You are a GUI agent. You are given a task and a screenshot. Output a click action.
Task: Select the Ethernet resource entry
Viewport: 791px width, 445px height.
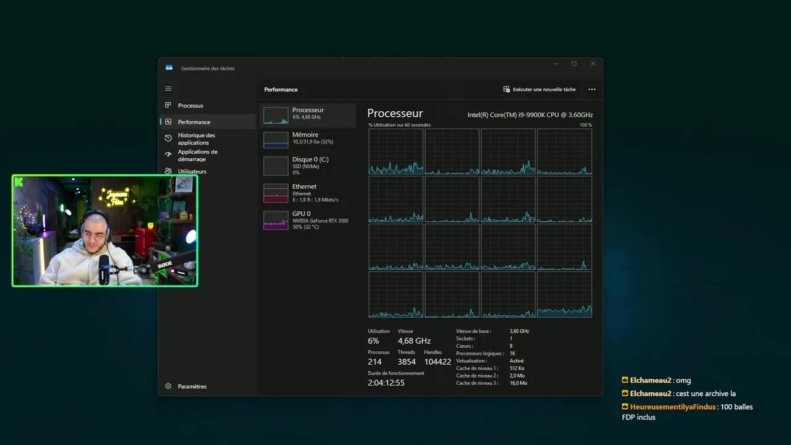tap(308, 193)
